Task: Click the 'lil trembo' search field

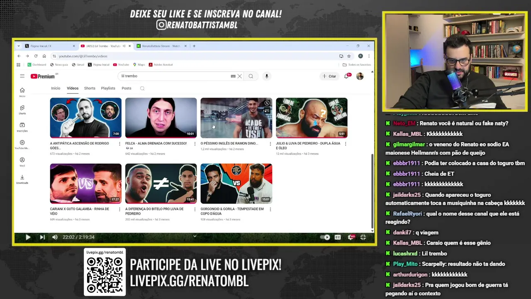Action: pos(174,76)
